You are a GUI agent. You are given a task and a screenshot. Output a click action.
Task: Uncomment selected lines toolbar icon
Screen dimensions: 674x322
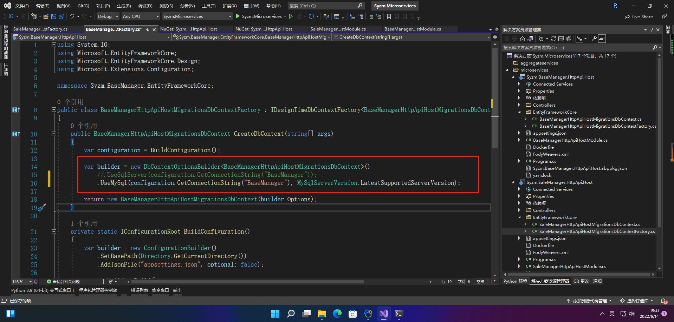378,16
